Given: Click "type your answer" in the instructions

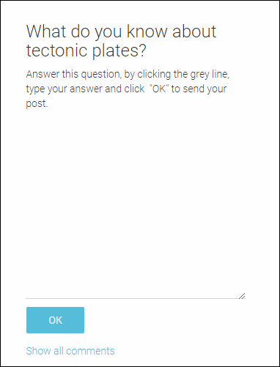Looking at the screenshot, I should [x=64, y=89].
